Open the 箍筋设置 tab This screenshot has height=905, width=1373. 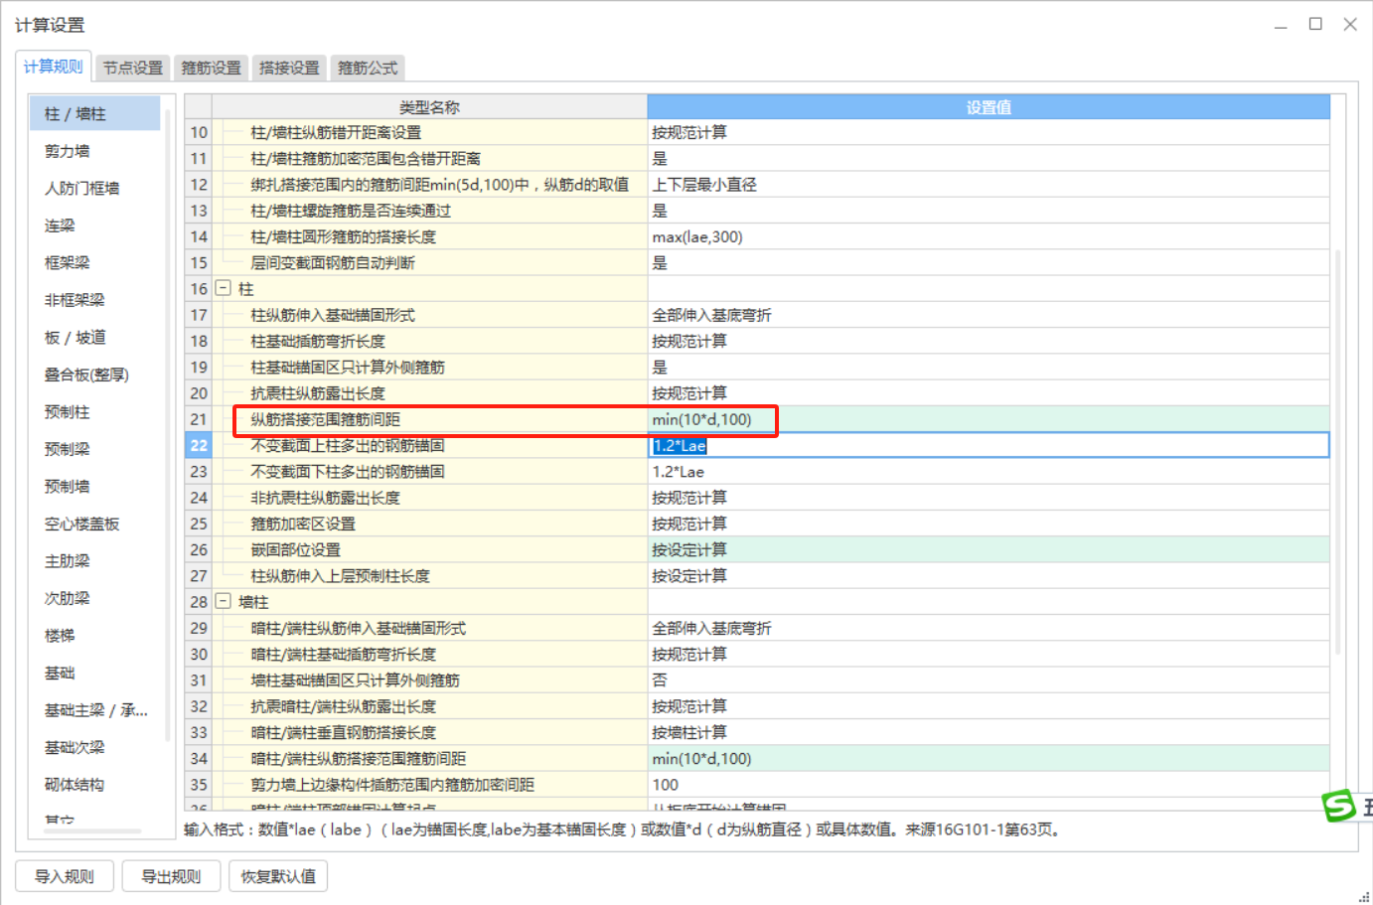(x=211, y=68)
